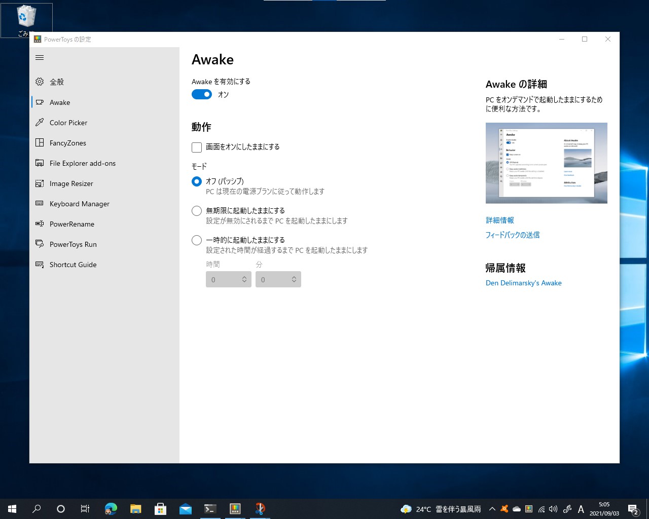Select 無期限に起動したままにする radio option
The height and width of the screenshot is (519, 649).
(x=197, y=211)
